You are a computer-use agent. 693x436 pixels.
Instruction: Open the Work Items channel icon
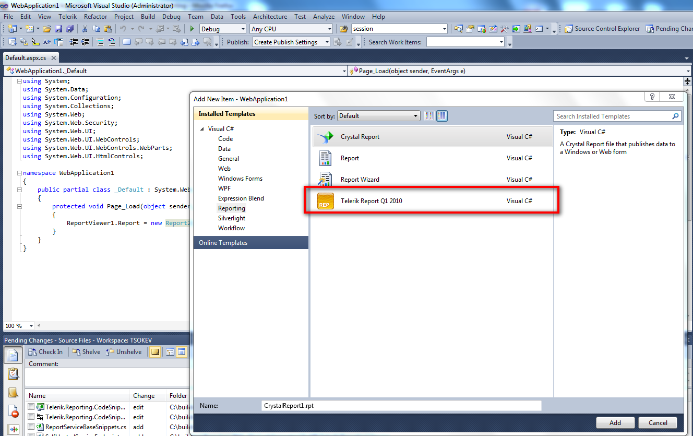point(14,374)
